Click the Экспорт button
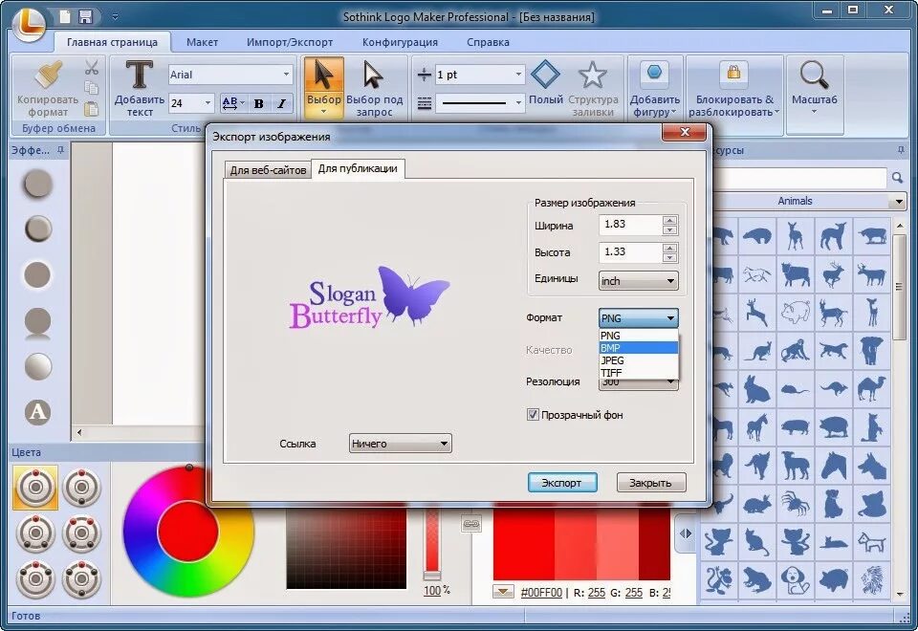 pyautogui.click(x=562, y=483)
